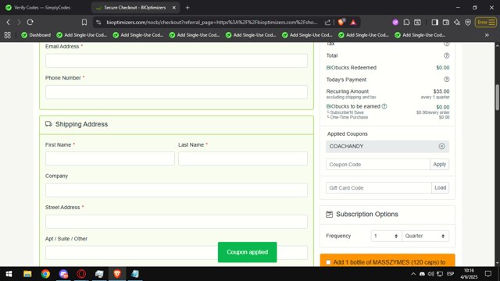
Task: Open Brave Wallet icon
Action: (x=446, y=23)
